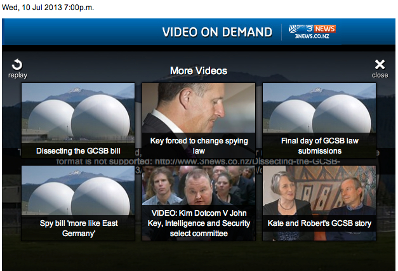Open the thumbnail above "Final day of GCSB law submissions"

(319, 108)
